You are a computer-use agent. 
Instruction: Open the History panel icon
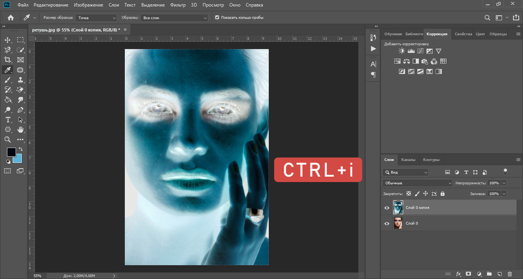pyautogui.click(x=373, y=38)
